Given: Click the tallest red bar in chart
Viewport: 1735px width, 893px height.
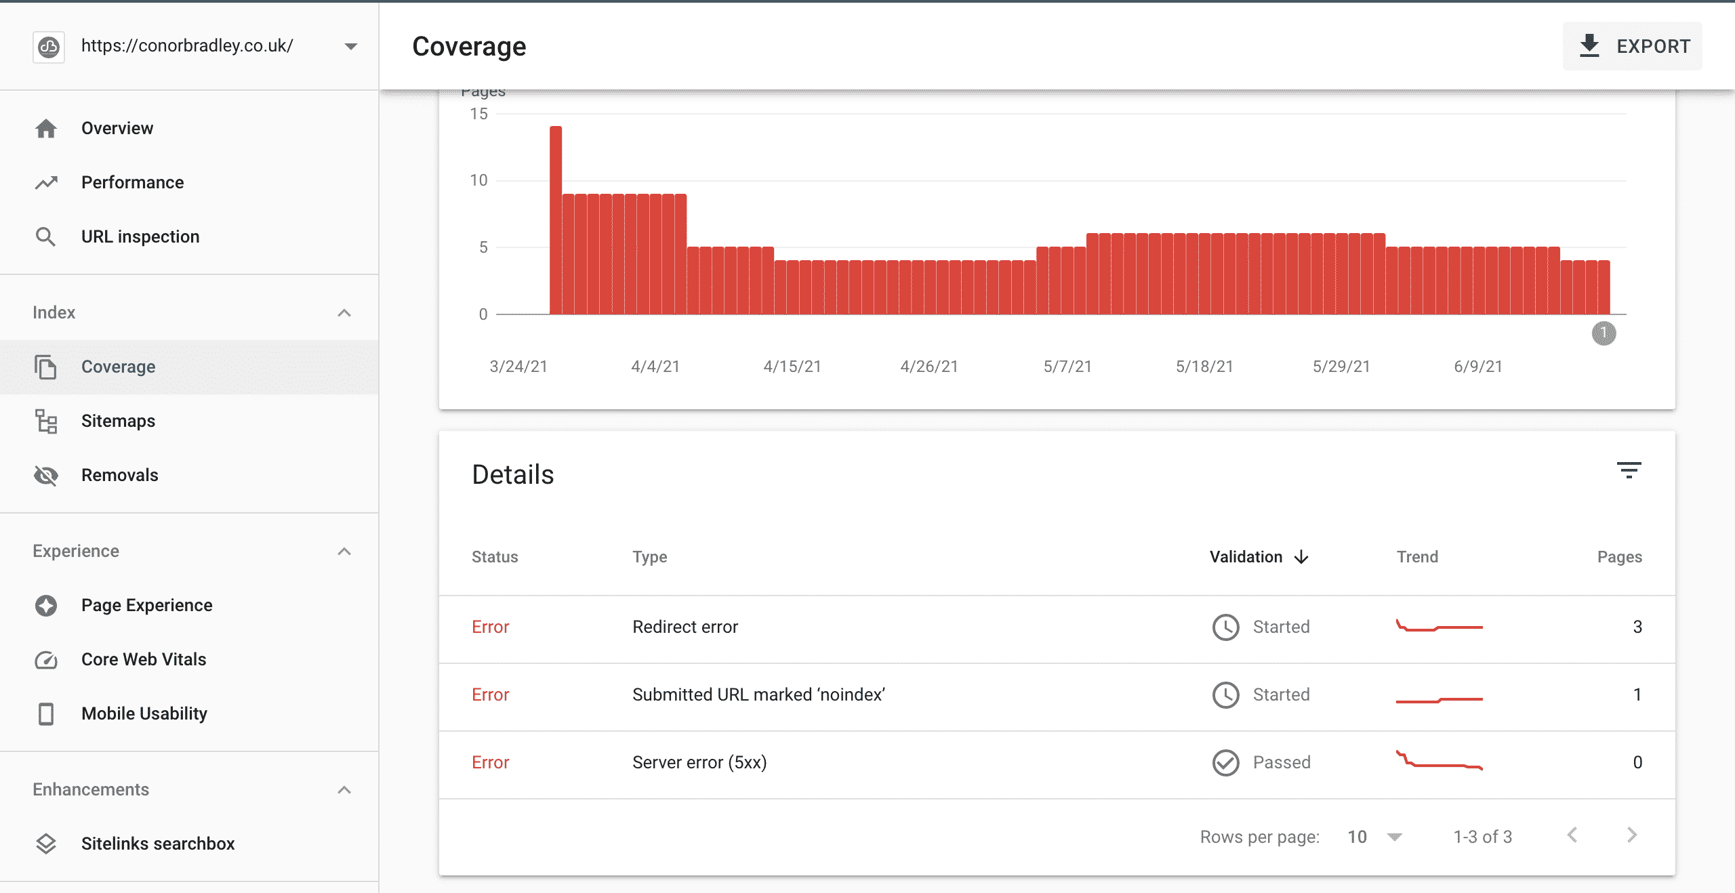Looking at the screenshot, I should tap(556, 220).
